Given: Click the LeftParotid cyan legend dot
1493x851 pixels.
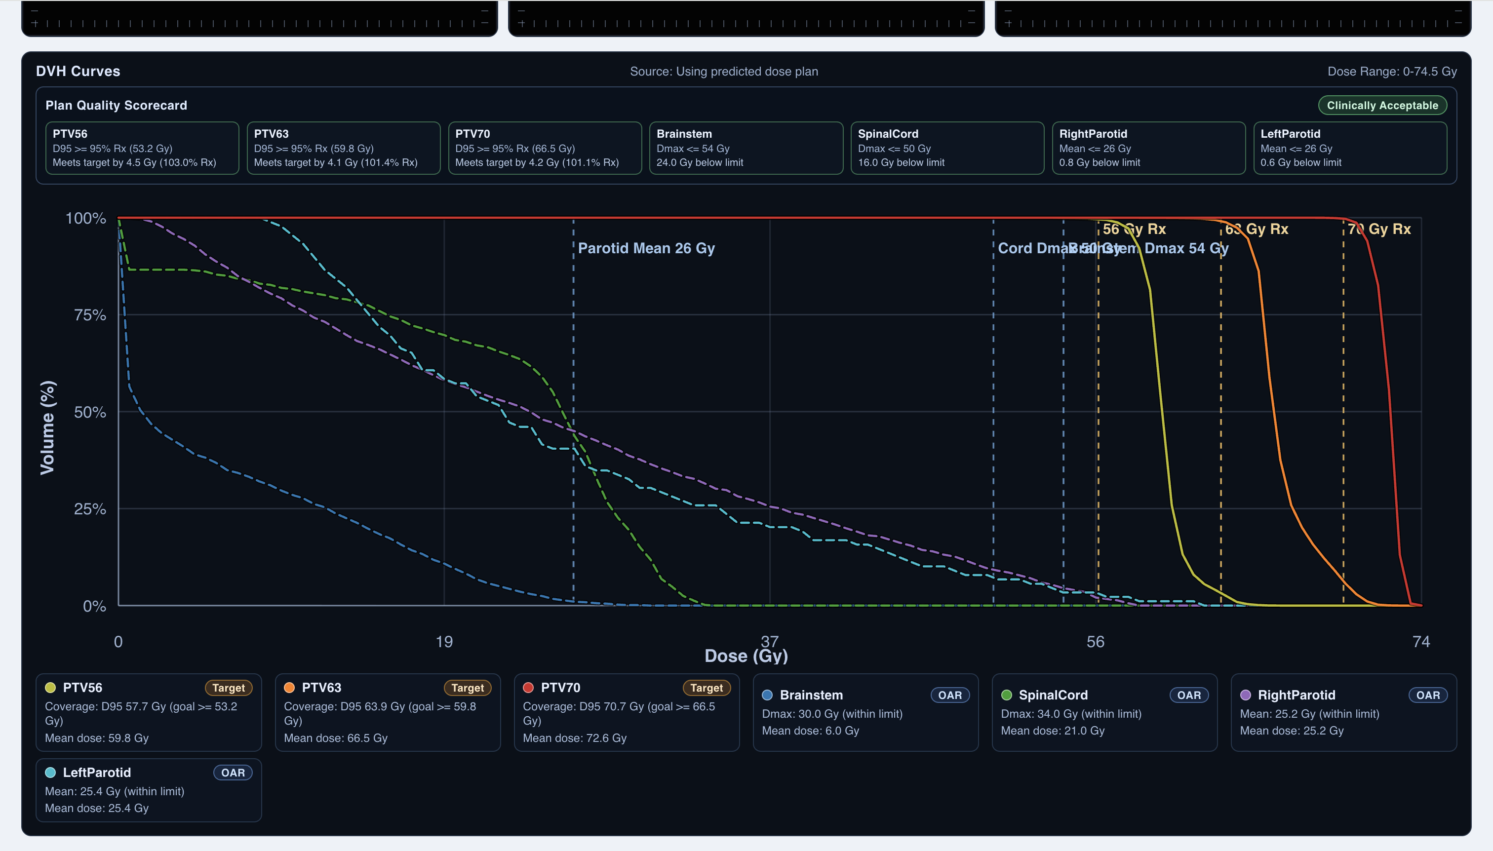Looking at the screenshot, I should click(50, 772).
